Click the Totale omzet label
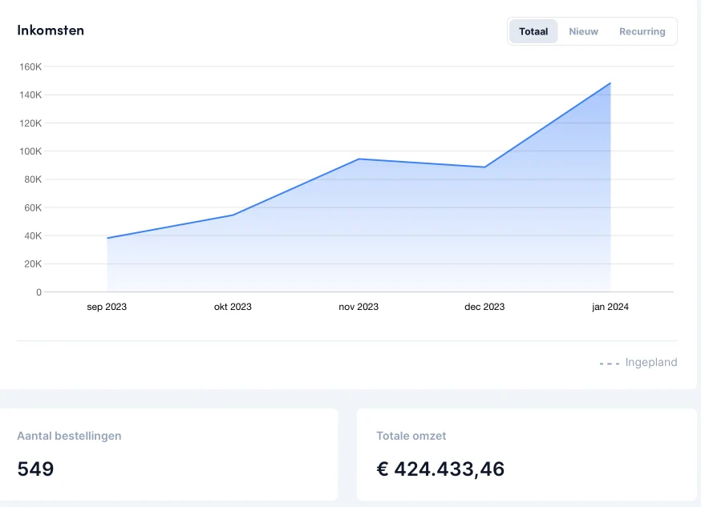Screen dimensions: 701x507 coord(411,436)
